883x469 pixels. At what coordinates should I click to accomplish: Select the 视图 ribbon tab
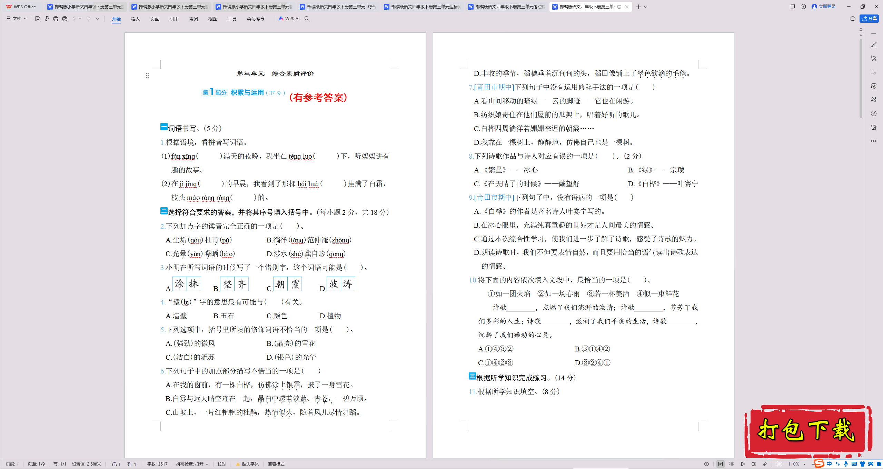click(x=212, y=19)
